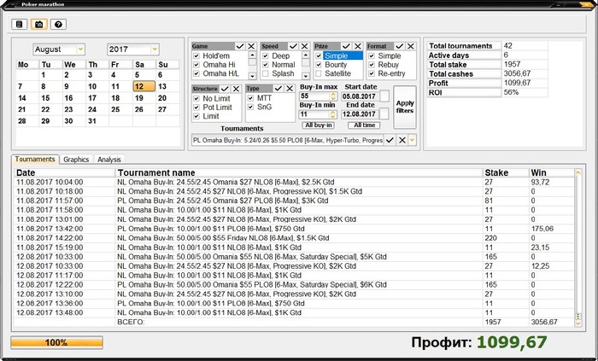The height and width of the screenshot is (361, 598).
Task: Click the End date field 12.08.2017
Action: [x=360, y=114]
